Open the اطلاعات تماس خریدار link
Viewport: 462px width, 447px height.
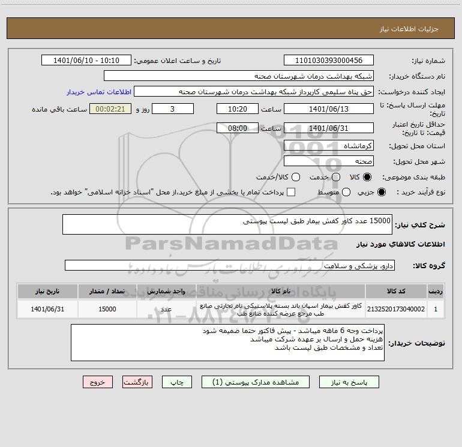(x=99, y=92)
